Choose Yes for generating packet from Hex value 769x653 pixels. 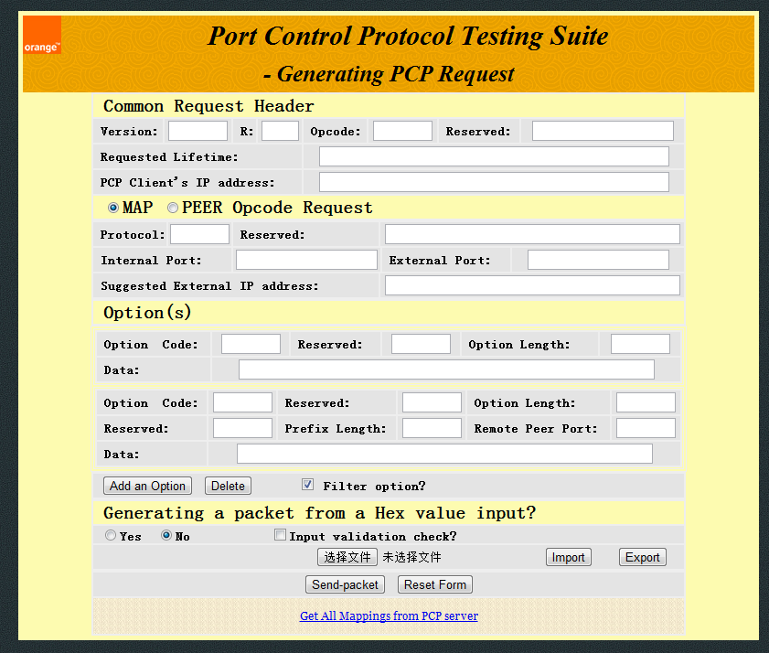click(111, 535)
